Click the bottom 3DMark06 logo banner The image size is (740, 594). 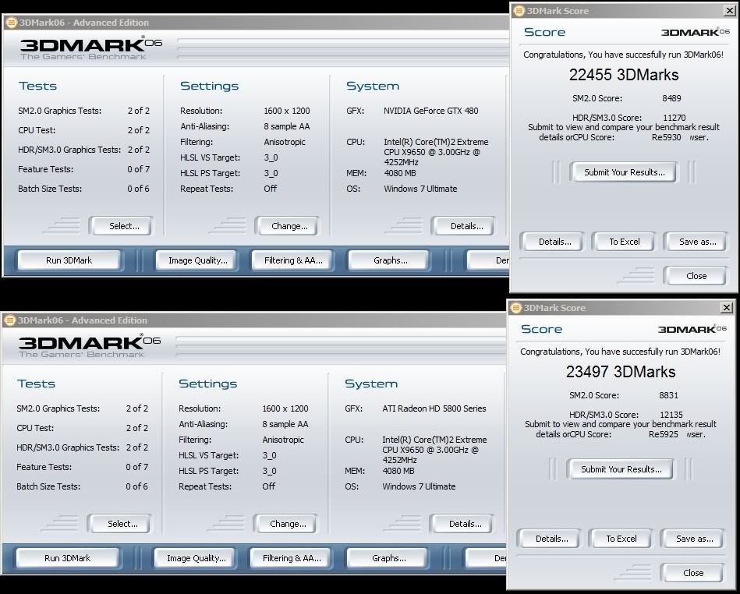tap(90, 346)
